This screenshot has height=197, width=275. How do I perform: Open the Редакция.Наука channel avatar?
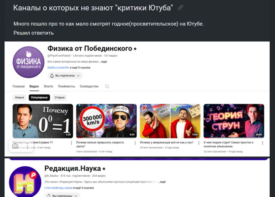pyautogui.click(x=25, y=182)
